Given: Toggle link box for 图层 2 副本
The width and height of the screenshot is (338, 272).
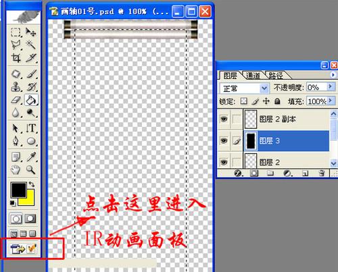Looking at the screenshot, I should pos(237,119).
